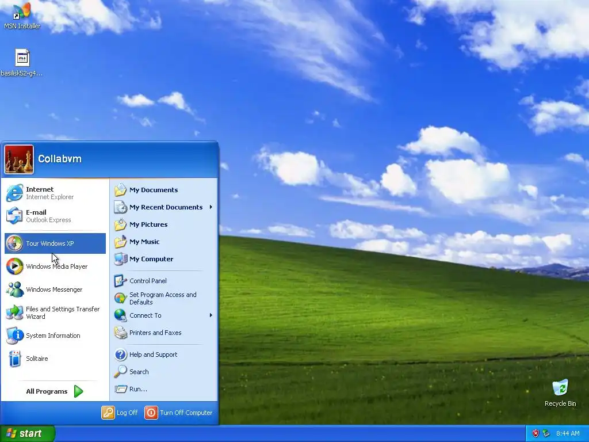Click the Internet Explorer subtitle text
Screen dimensions: 589x442
49,197
